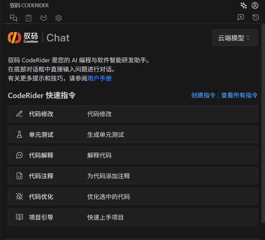Screen dimensions: 265x240
Task: Open the Chat conversation tab icon
Action: (x=13, y=18)
